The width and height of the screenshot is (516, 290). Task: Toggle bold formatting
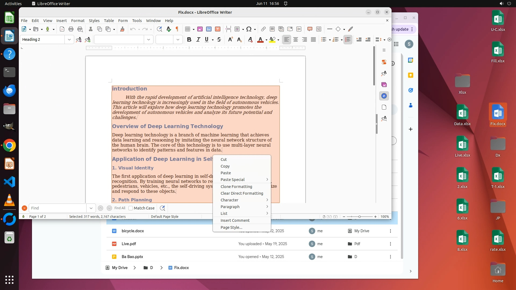click(189, 39)
